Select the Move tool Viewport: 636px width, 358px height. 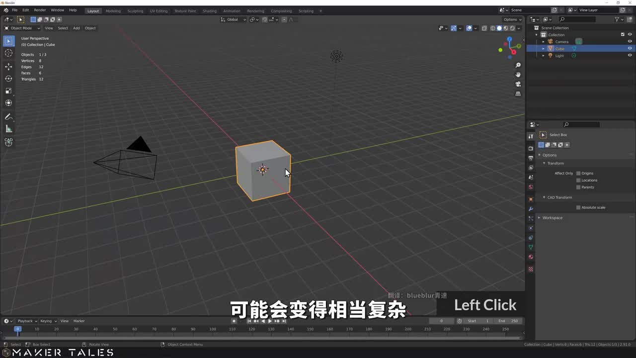point(8,67)
